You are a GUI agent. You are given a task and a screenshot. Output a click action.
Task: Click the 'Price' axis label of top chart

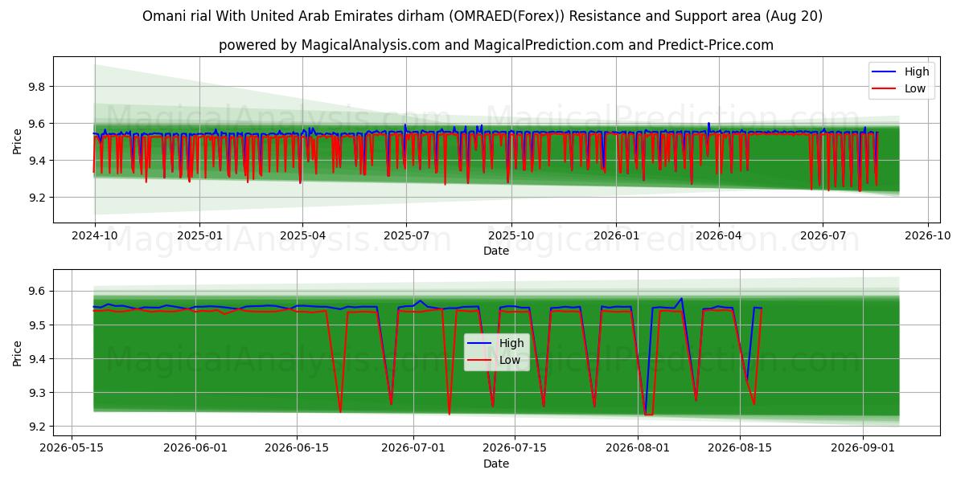click(18, 140)
